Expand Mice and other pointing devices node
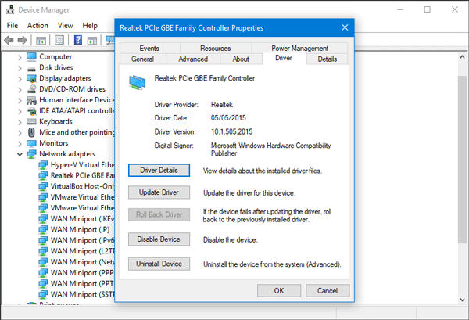 click(x=20, y=133)
